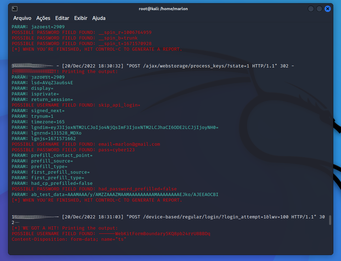
Task: Click the POST /ajax/webstorage/process_keys log line
Action: coord(153,66)
